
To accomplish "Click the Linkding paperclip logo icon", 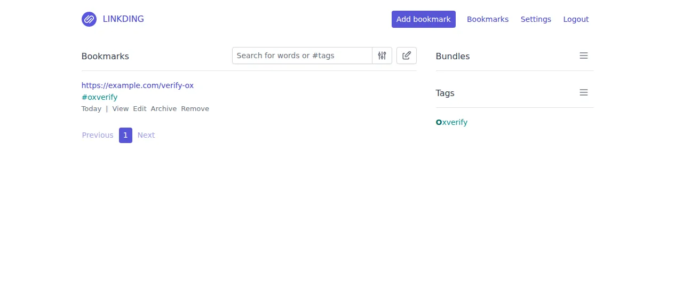I will [89, 19].
